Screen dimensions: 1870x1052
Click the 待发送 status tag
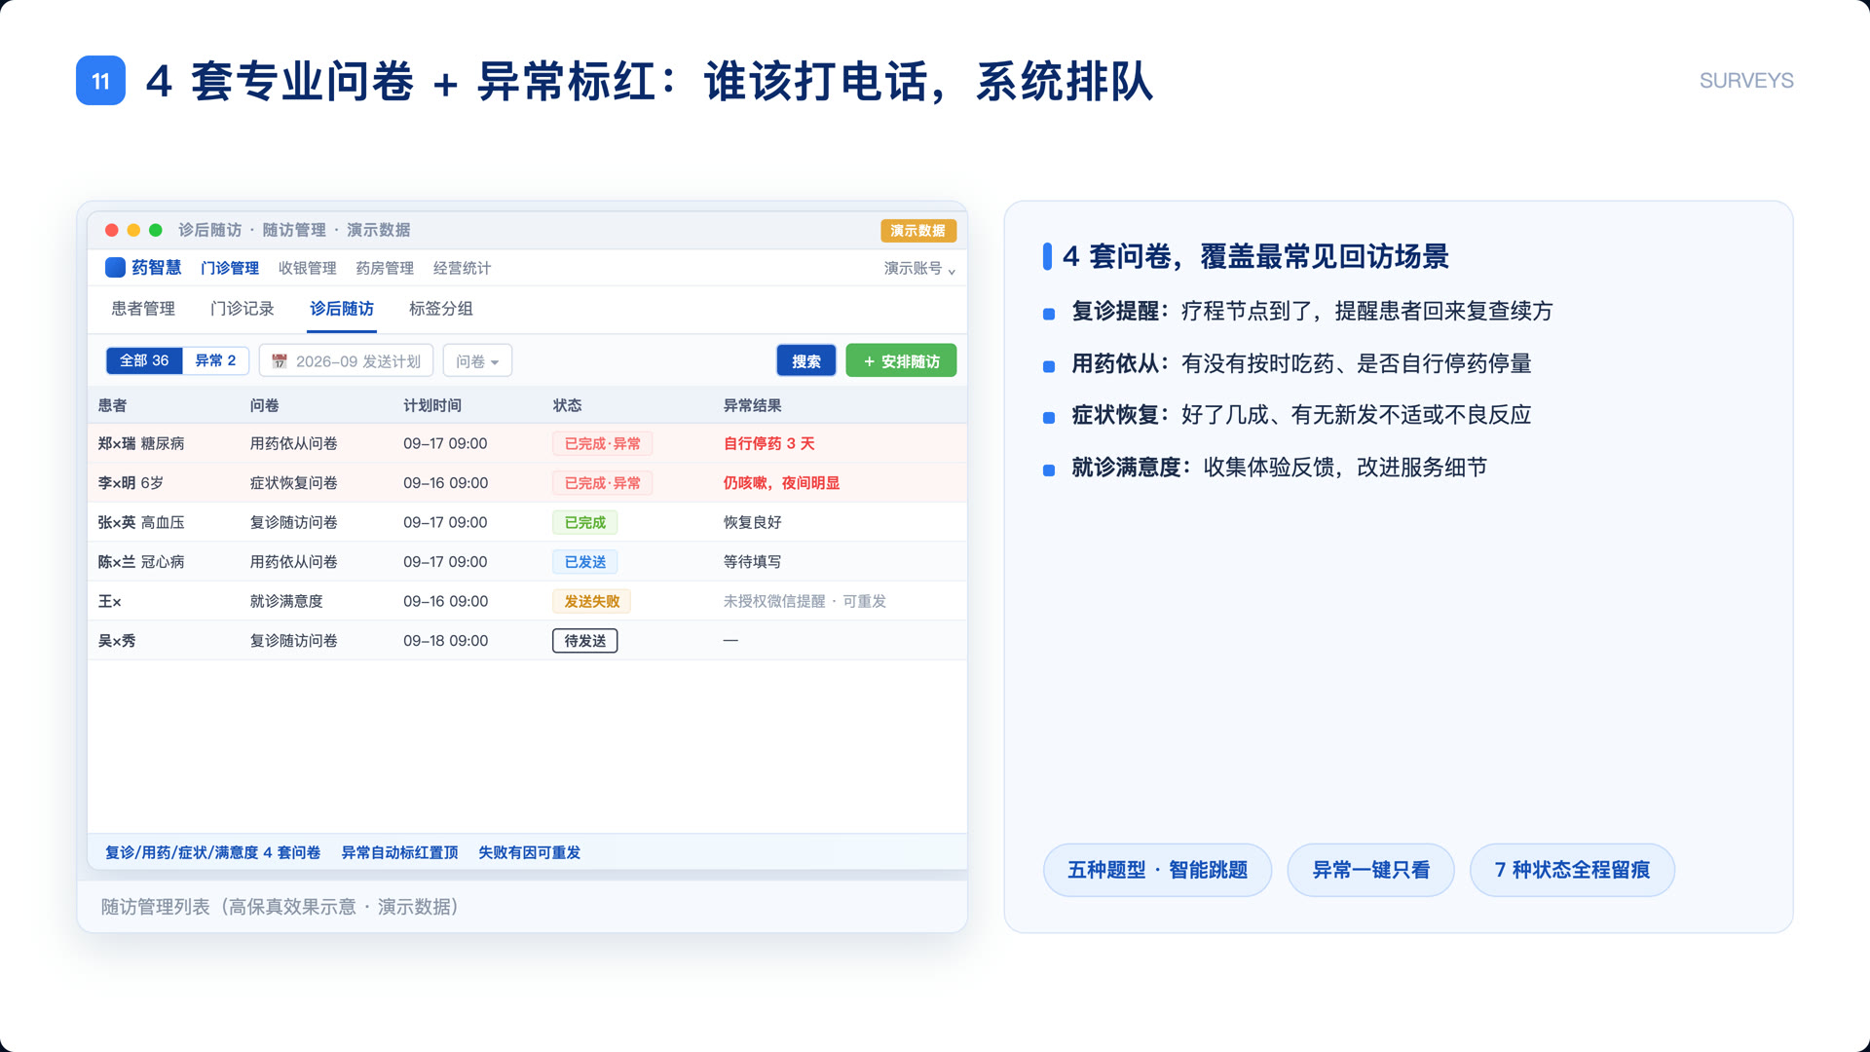585,641
